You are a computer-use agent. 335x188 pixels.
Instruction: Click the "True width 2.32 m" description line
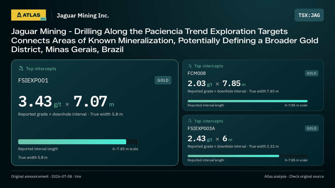(x=233, y=146)
